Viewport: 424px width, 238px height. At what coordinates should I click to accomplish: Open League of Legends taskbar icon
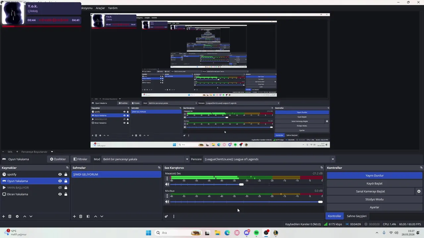(276, 233)
